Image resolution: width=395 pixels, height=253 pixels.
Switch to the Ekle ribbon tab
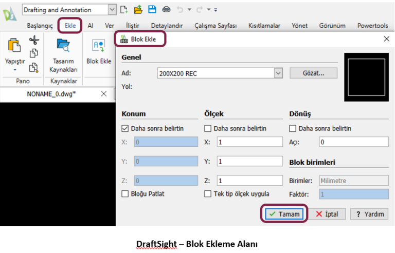(x=70, y=26)
